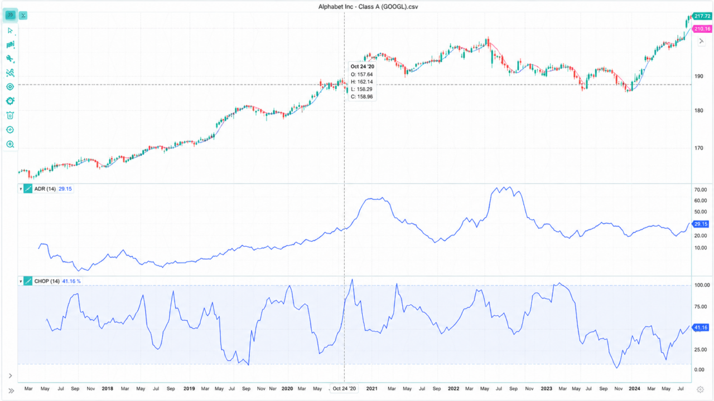Viewport: 714px width, 401px height.
Task: Select the crossed drawing tools icon
Action: click(10, 73)
